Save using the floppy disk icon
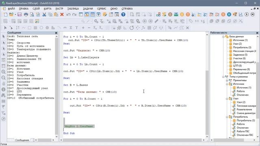Image resolution: width=260 pixels, height=146 pixels. coord(19,15)
